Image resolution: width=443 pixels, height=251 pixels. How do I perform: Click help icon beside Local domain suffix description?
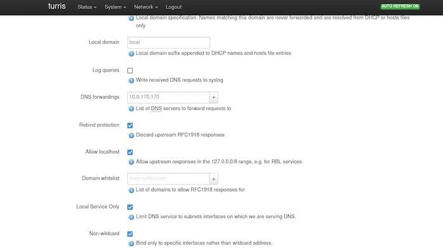click(x=131, y=54)
